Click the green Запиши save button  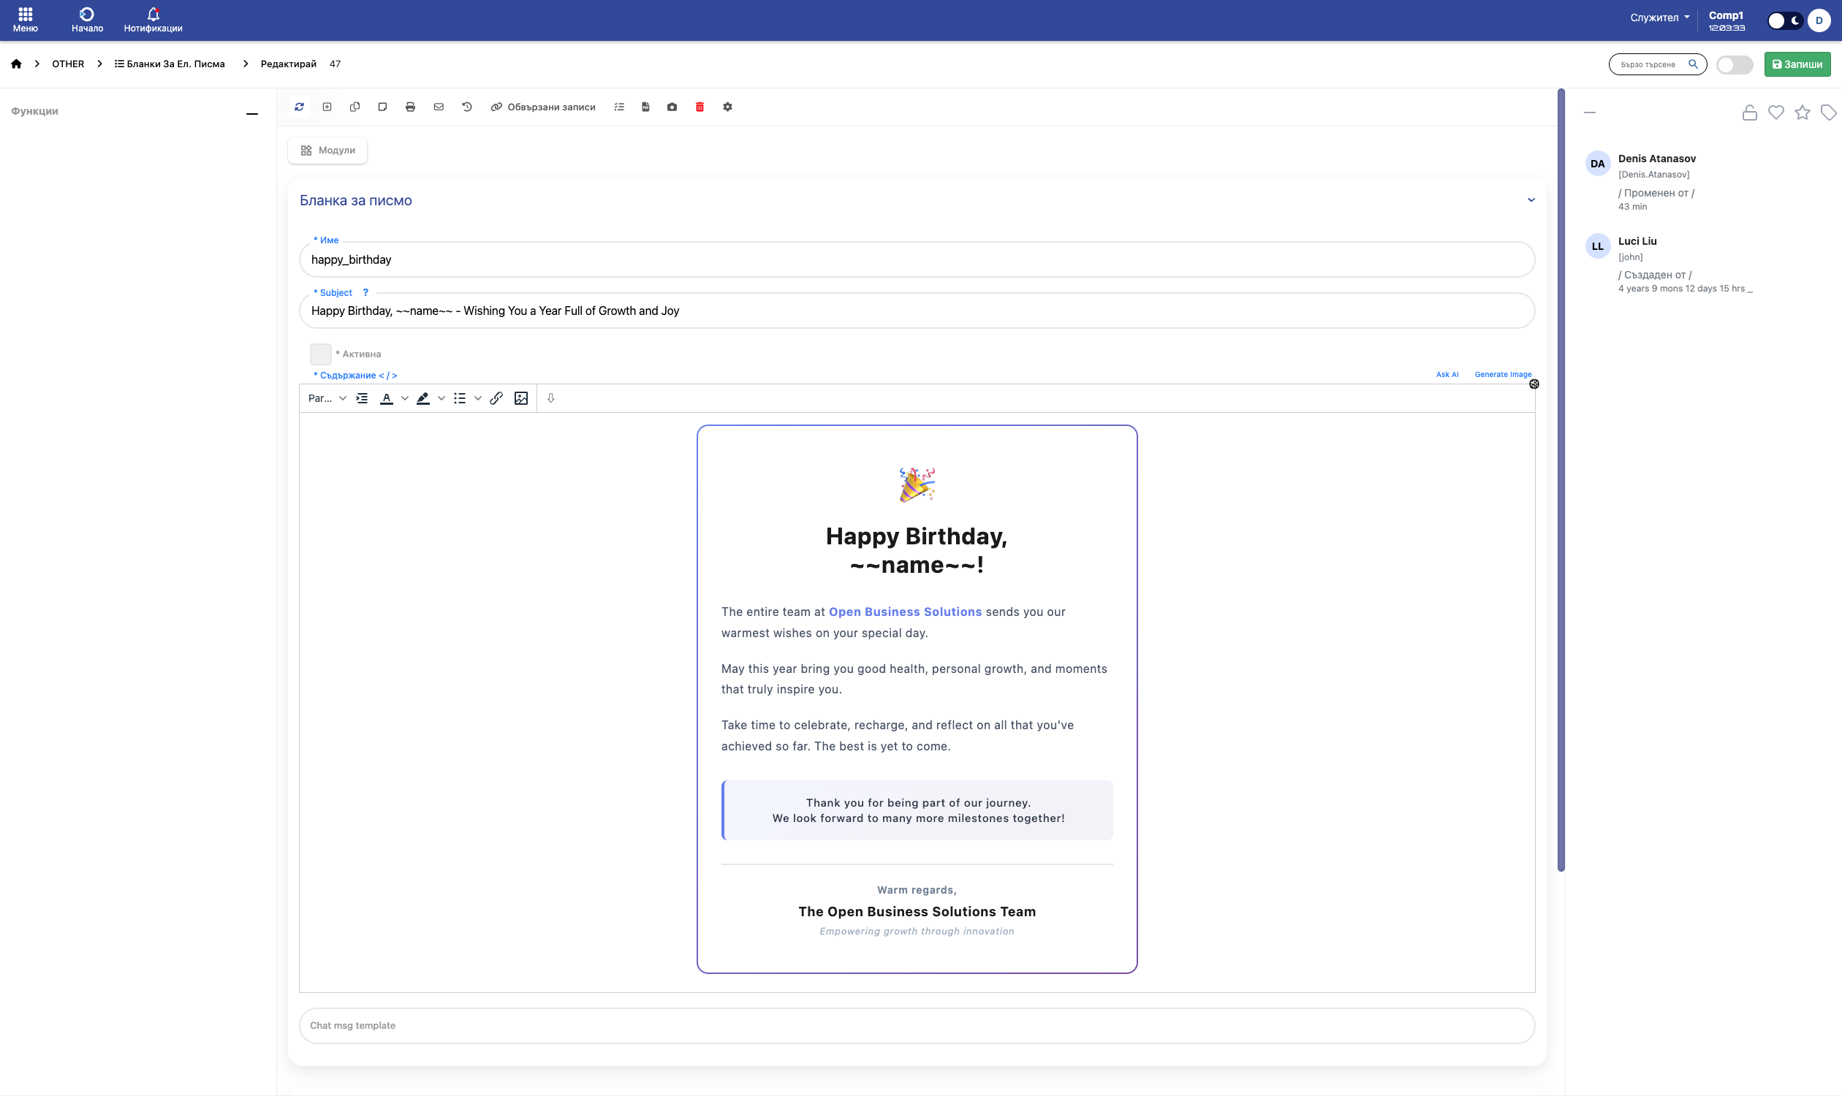(1797, 65)
